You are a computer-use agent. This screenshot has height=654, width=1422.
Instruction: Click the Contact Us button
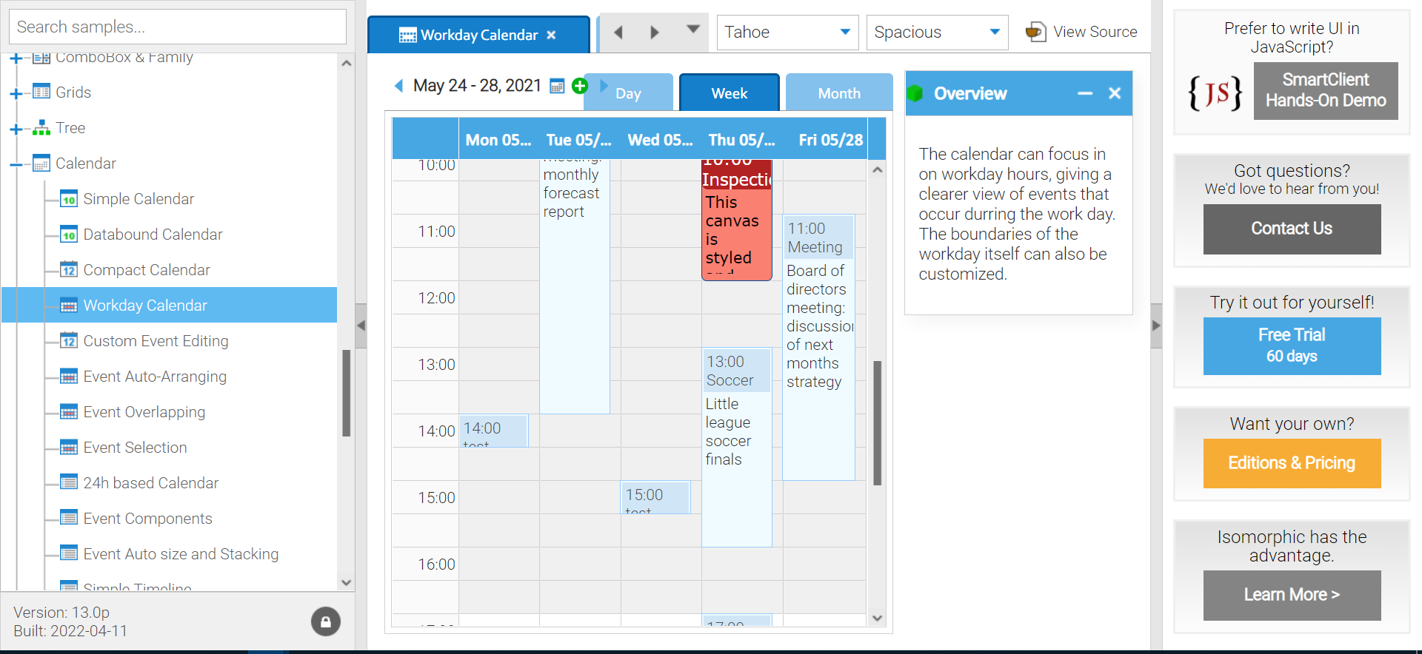1292,229
